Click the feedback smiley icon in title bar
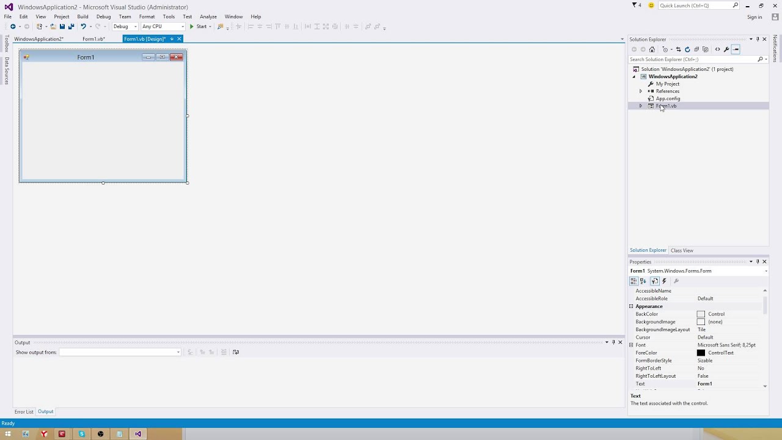Image resolution: width=782 pixels, height=440 pixels. [x=651, y=5]
